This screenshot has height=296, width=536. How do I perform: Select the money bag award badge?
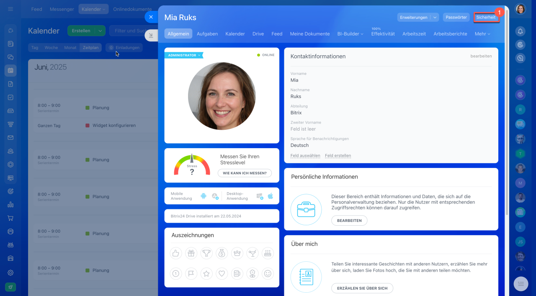pos(222,253)
